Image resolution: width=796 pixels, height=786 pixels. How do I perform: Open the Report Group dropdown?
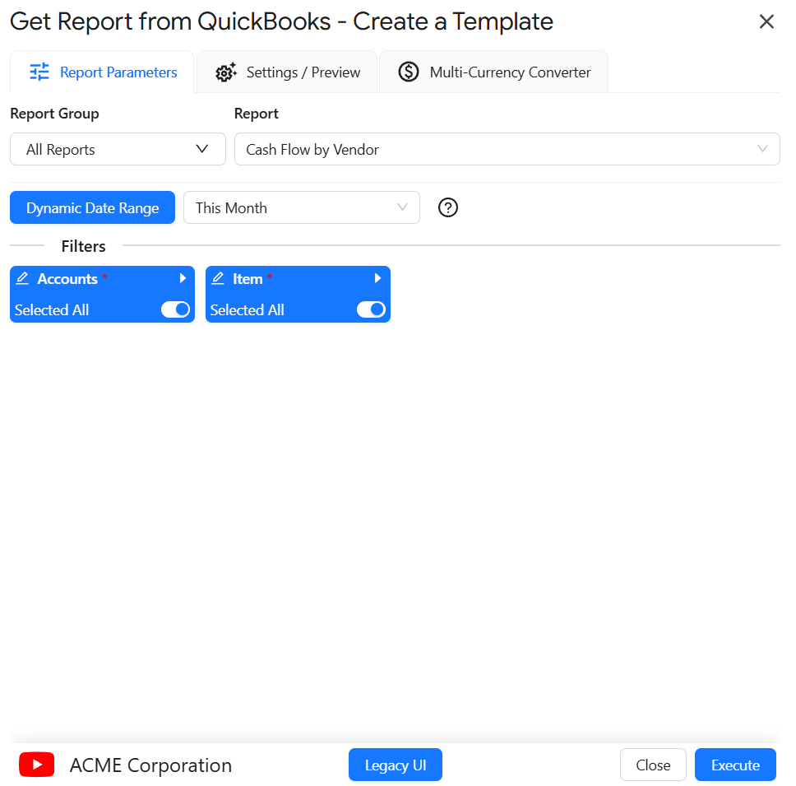click(118, 149)
